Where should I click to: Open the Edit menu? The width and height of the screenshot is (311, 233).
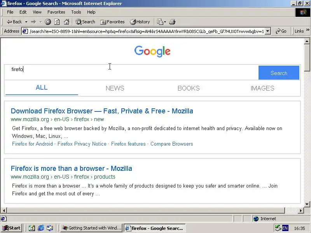(x=23, y=12)
